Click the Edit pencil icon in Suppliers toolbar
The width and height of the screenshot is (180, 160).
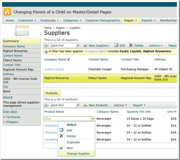(116, 46)
